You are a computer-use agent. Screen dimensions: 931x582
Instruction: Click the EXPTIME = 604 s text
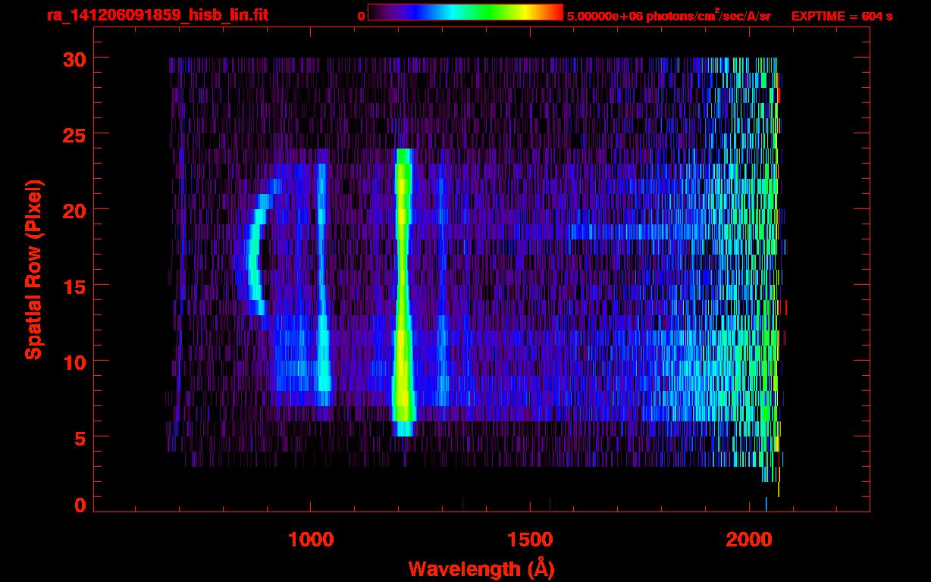point(842,16)
